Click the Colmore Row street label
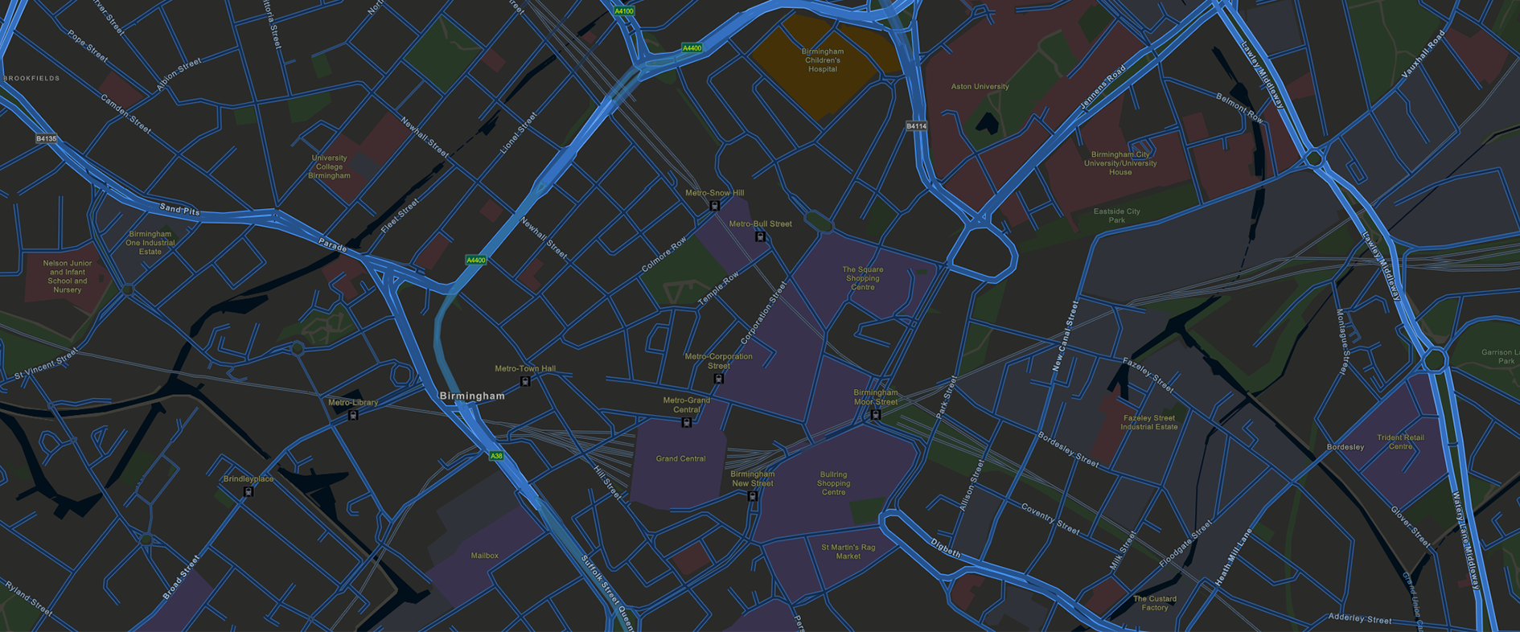The height and width of the screenshot is (632, 1520). [x=664, y=254]
